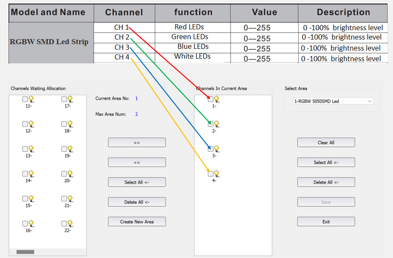Click the Clear All button
The image size is (393, 258).
pos(326,142)
